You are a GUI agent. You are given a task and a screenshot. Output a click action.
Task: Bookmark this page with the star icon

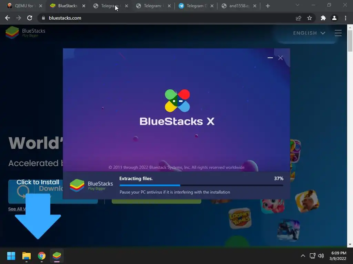pyautogui.click(x=310, y=18)
